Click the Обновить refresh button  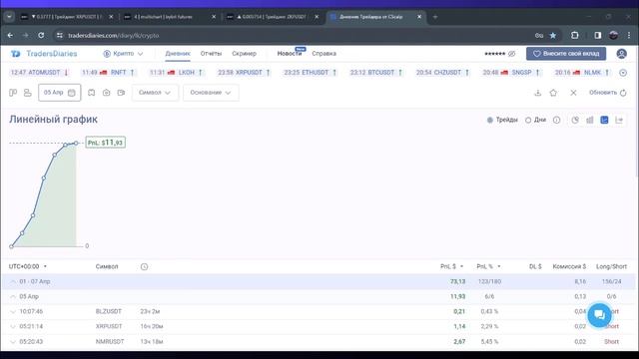[608, 93]
